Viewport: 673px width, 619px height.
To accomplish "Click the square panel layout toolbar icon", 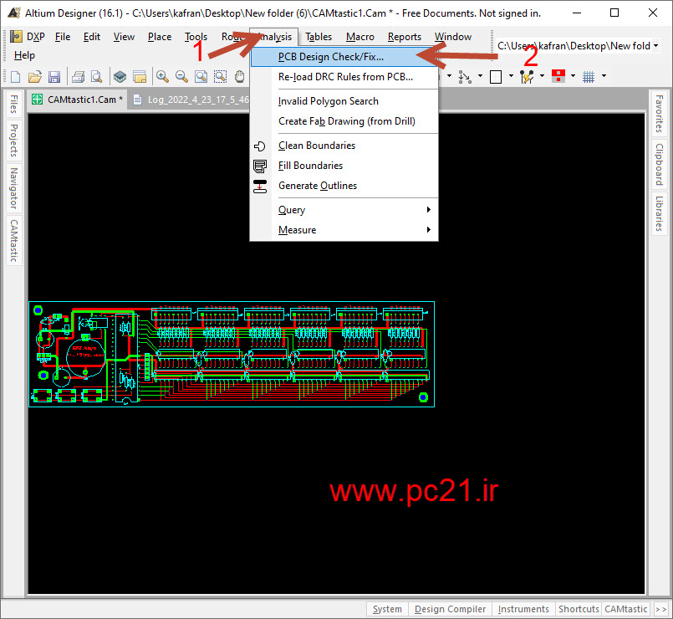I will point(496,77).
